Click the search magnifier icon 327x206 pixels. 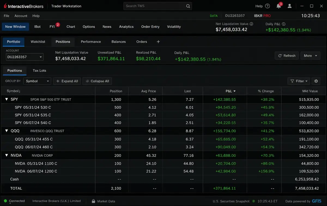pos(188,6)
